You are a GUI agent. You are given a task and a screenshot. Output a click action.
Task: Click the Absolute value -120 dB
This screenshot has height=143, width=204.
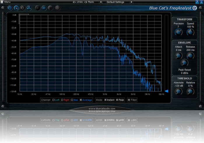tap(179, 86)
